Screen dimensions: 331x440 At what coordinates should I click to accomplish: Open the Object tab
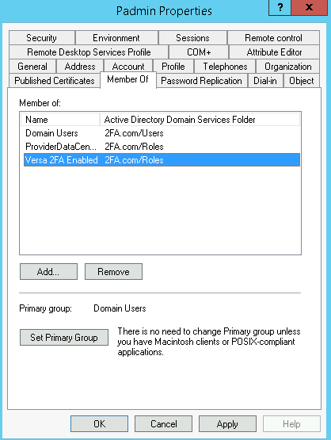302,81
